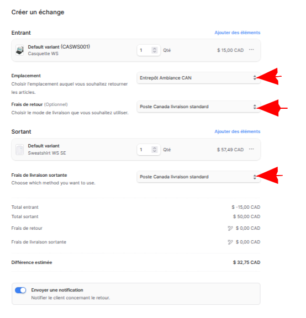This screenshot has height=318, width=306.
Task: Click the Sweatshirt WS SE quantity stepper arrows
Action: tap(155, 150)
